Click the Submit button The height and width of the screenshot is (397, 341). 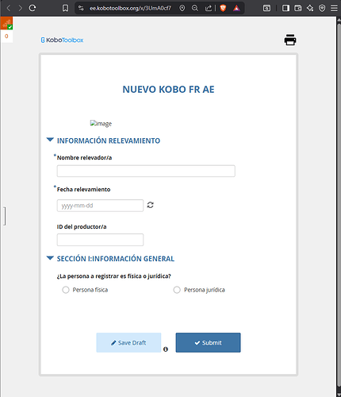(208, 342)
